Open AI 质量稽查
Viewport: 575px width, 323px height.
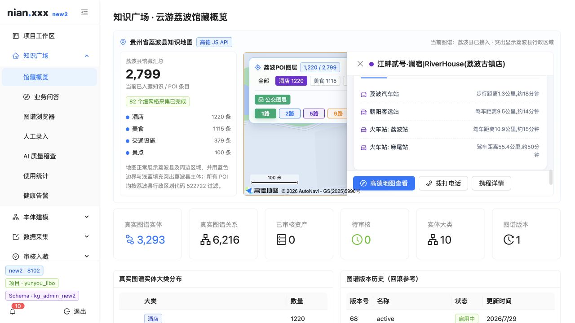pyautogui.click(x=49, y=156)
